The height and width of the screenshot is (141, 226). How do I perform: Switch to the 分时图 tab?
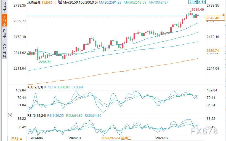coord(5,7)
